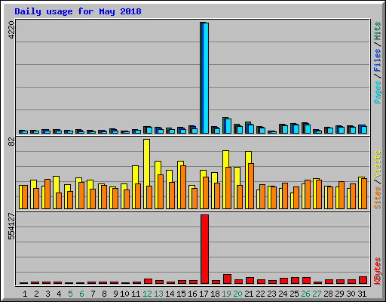
Task: Click day label 15 on x-axis
Action: tap(181, 294)
